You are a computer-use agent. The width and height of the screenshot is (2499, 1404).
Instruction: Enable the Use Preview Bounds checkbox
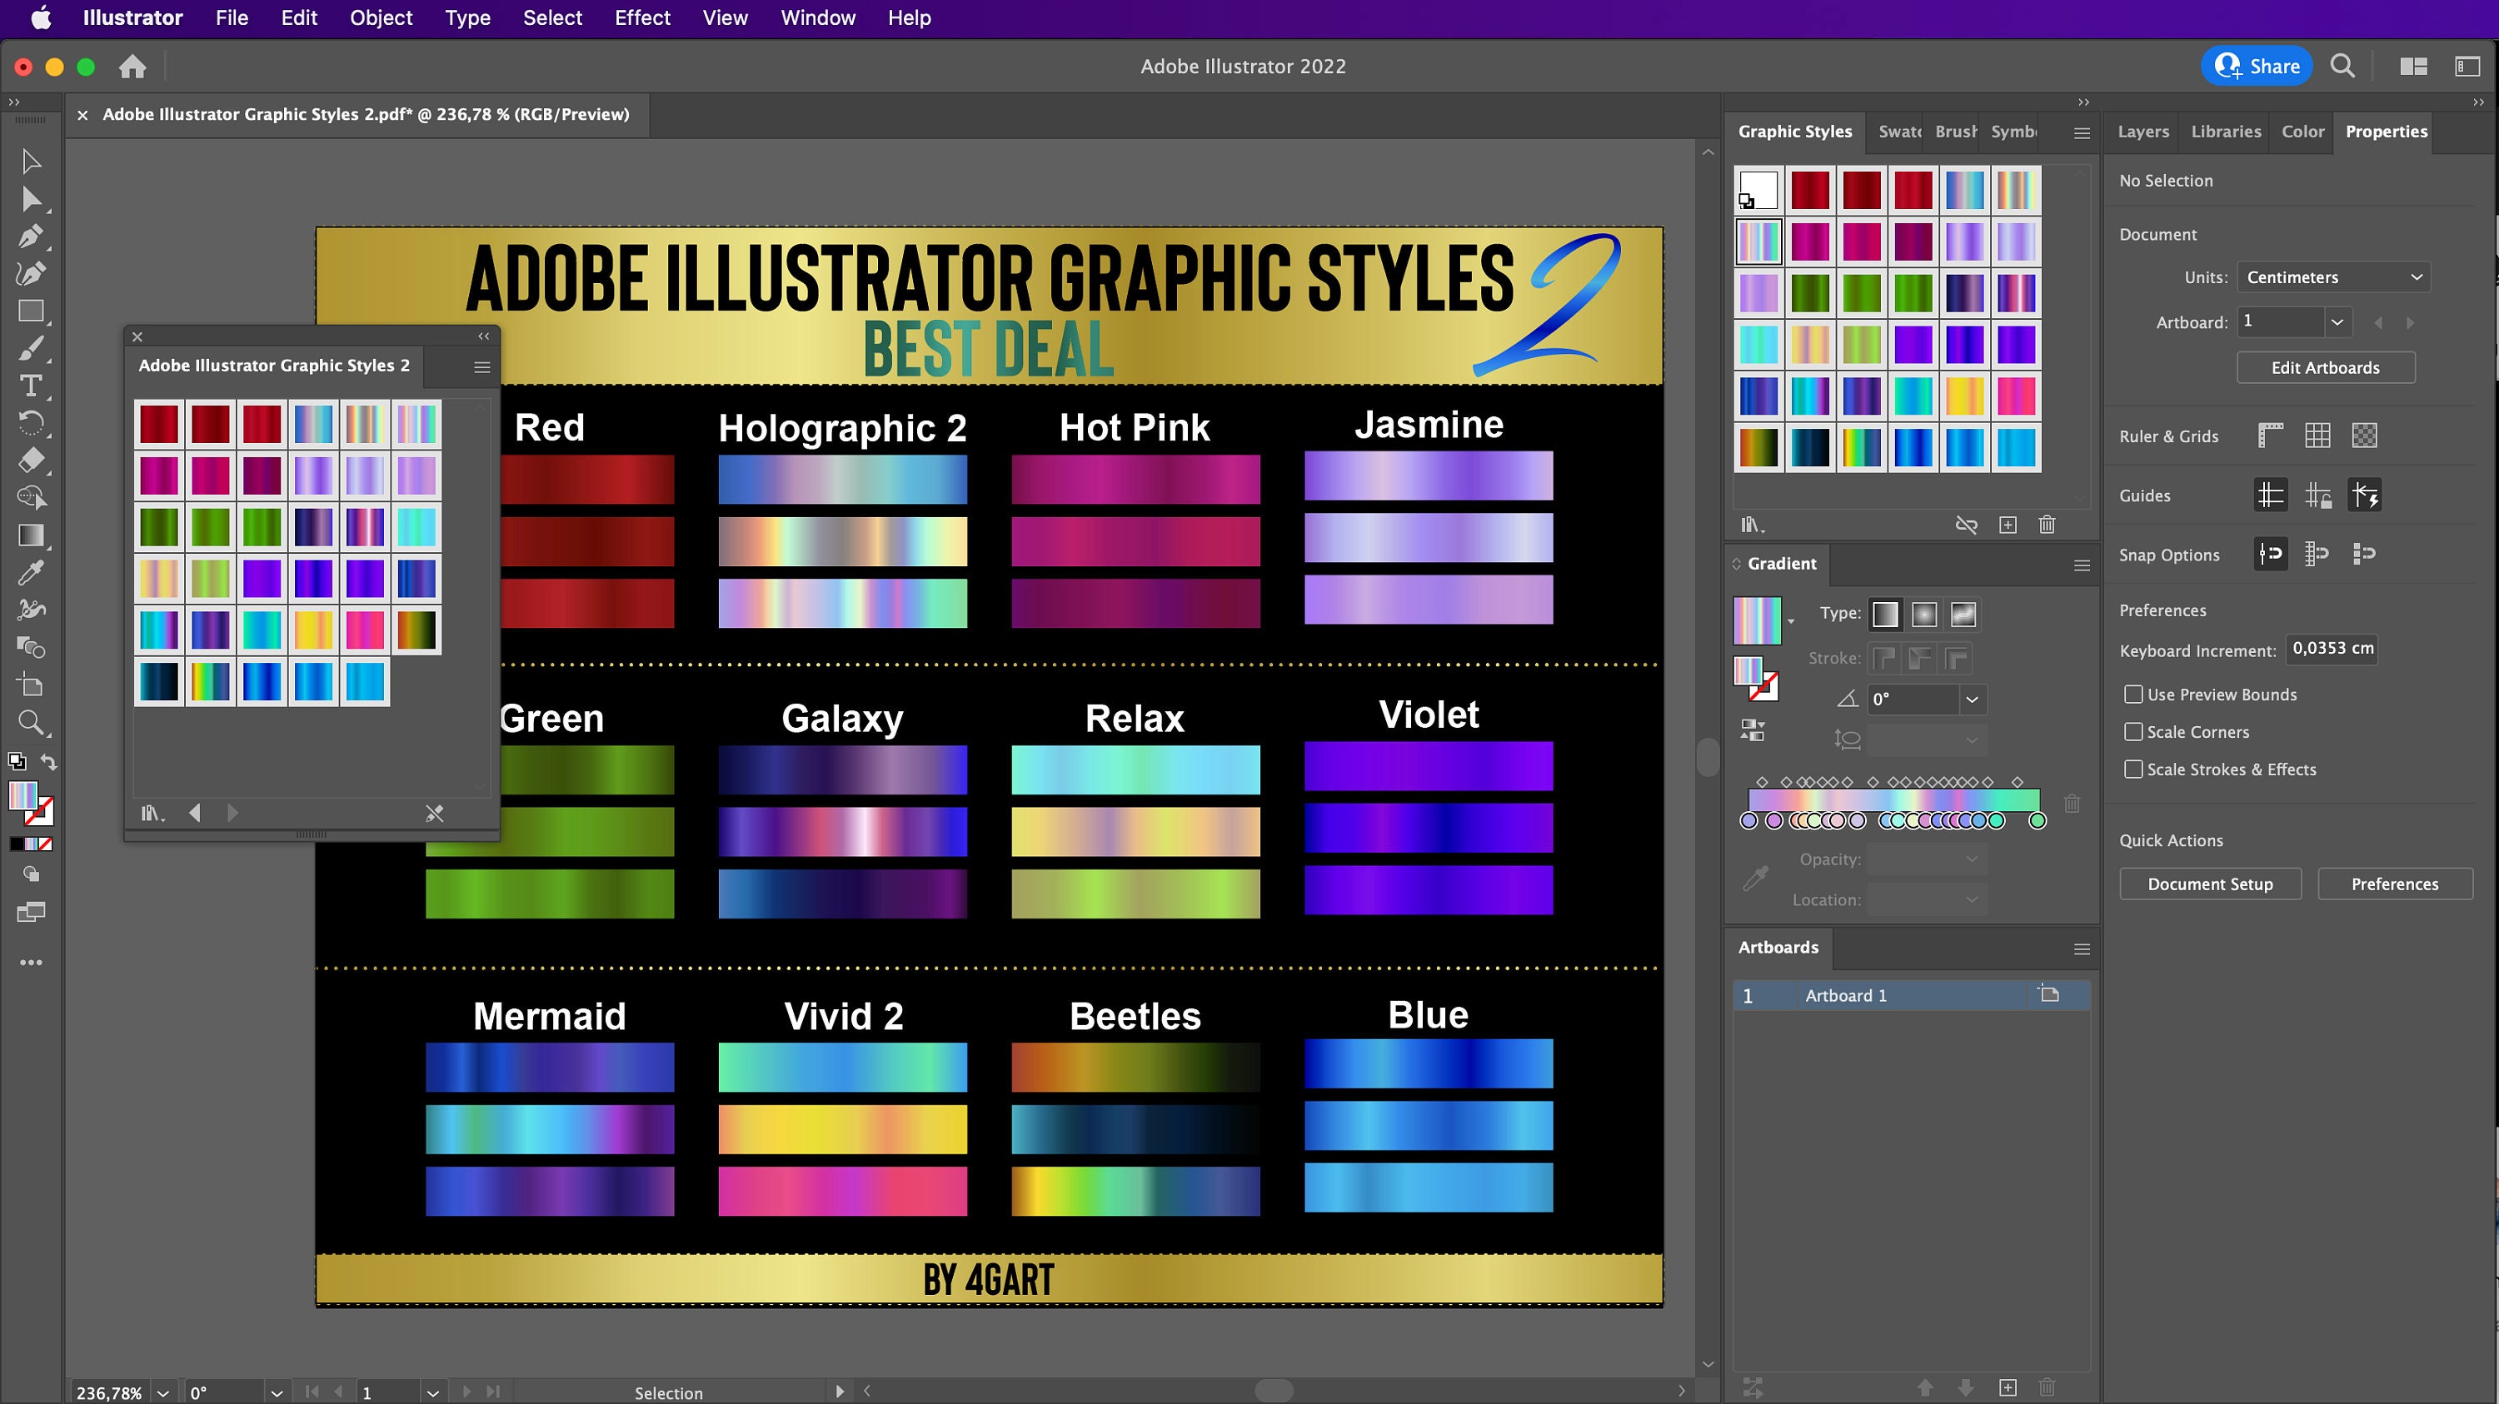tap(2132, 695)
